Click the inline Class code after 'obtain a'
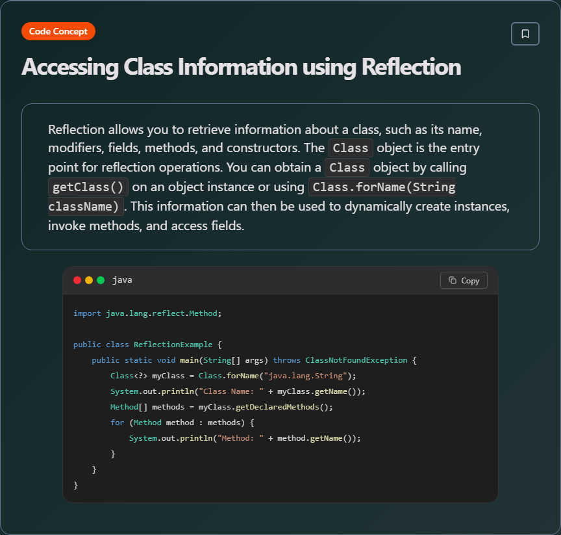561x535 pixels. pos(347,167)
